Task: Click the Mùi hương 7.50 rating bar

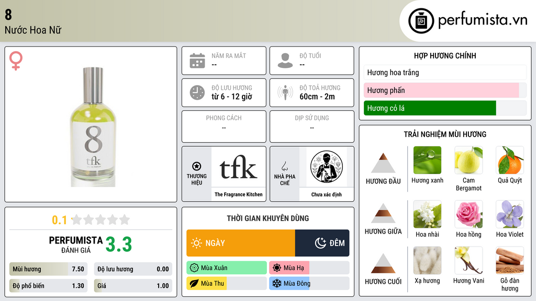Action: point(48,269)
